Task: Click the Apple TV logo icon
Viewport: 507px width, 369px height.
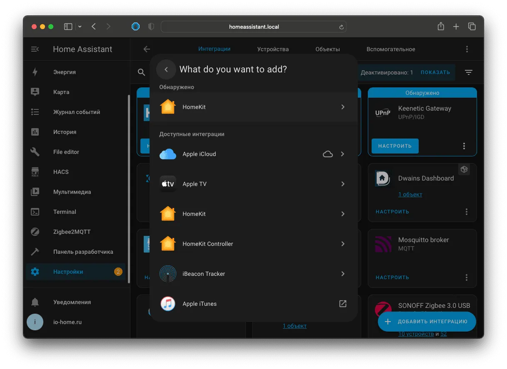Action: click(x=168, y=184)
